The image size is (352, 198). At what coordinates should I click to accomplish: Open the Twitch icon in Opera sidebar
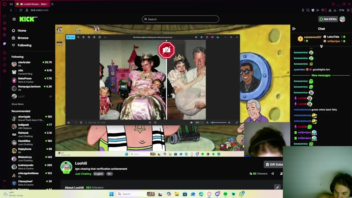4,43
